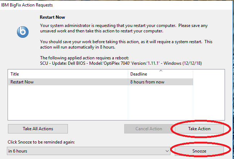The image size is (234, 159).
Task: Sort the list by Deadline column header
Action: pos(161,74)
